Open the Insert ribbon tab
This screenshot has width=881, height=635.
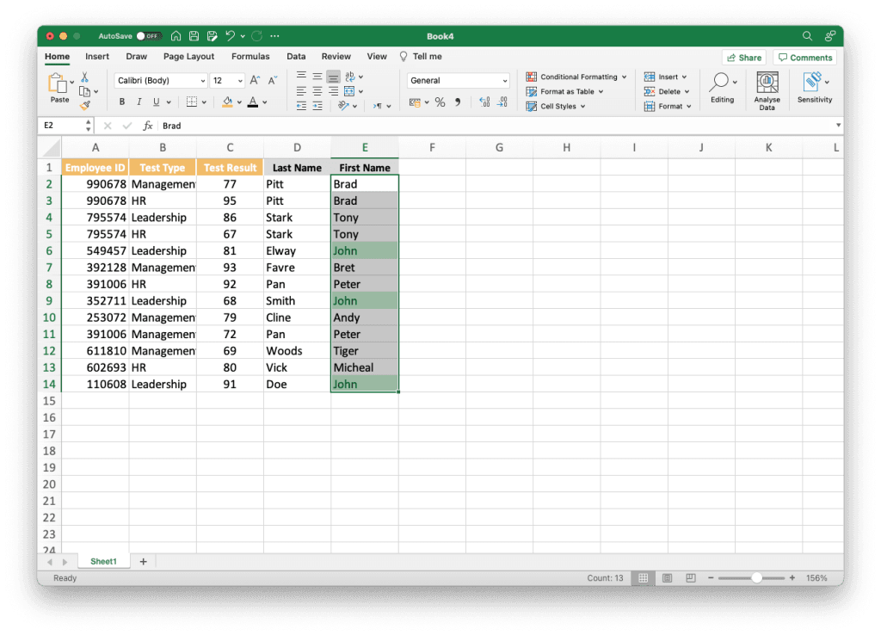coord(97,56)
